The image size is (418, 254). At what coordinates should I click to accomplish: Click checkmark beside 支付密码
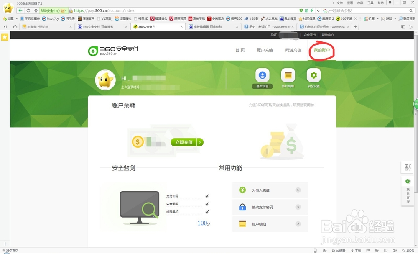tap(207, 195)
